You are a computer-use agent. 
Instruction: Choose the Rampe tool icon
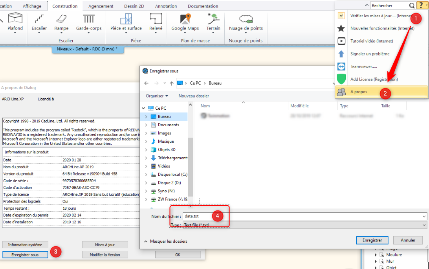coord(61,18)
